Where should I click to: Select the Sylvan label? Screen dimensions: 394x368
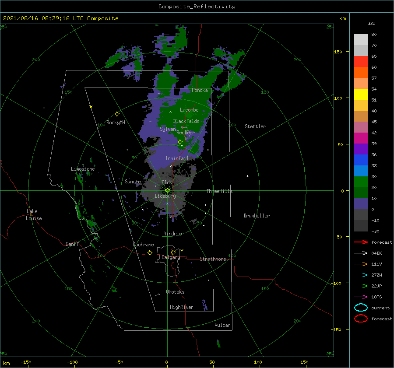pyautogui.click(x=168, y=129)
